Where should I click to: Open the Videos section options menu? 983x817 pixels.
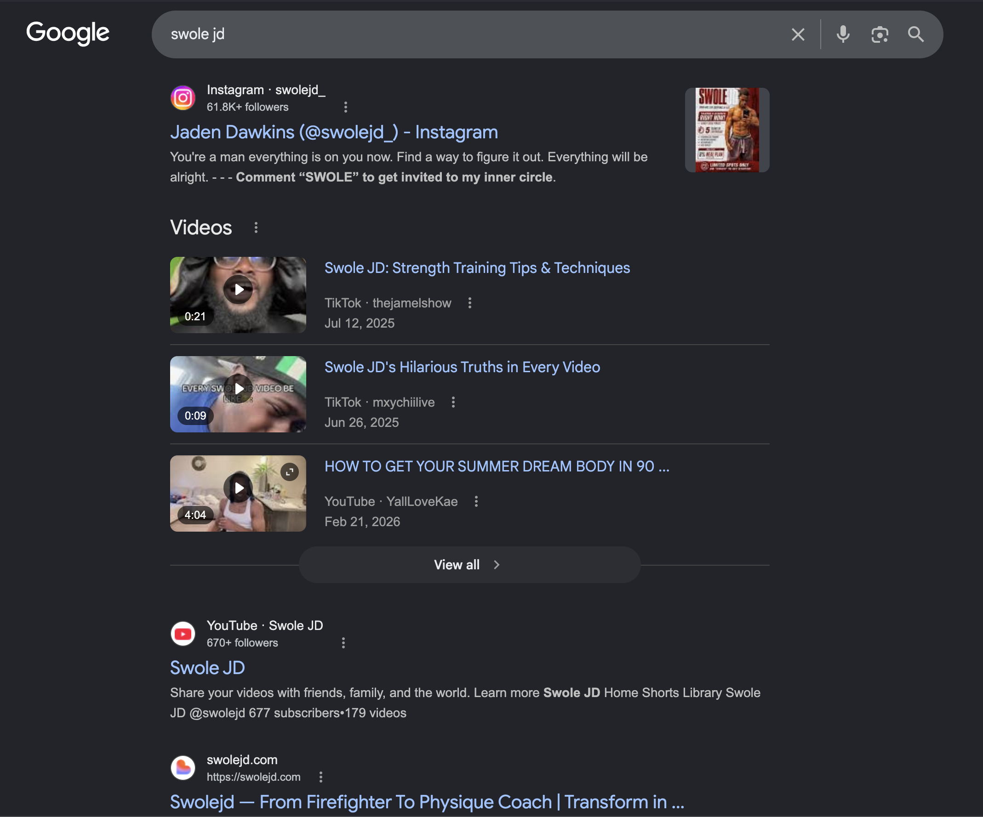tap(256, 227)
